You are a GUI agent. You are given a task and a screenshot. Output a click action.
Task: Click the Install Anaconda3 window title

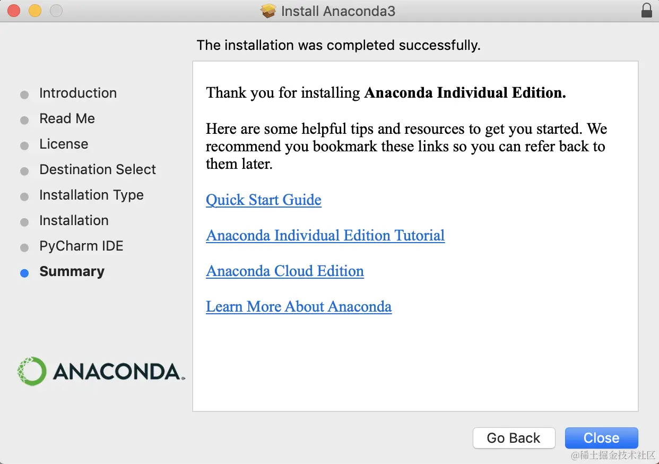coord(338,11)
